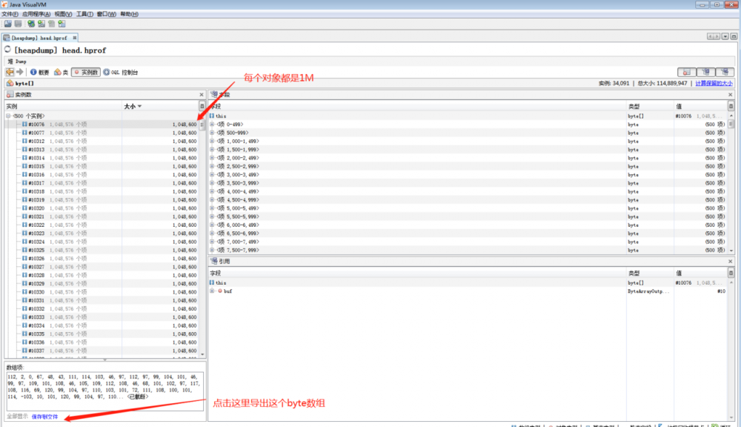The height and width of the screenshot is (427, 741).
Task: Click the array items text area
Action: [105, 391]
